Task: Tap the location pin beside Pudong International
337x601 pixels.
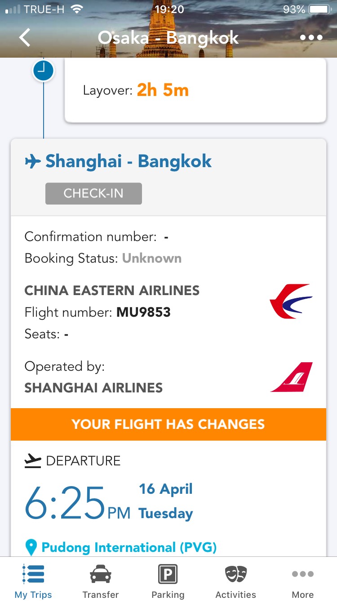Action: 31,548
